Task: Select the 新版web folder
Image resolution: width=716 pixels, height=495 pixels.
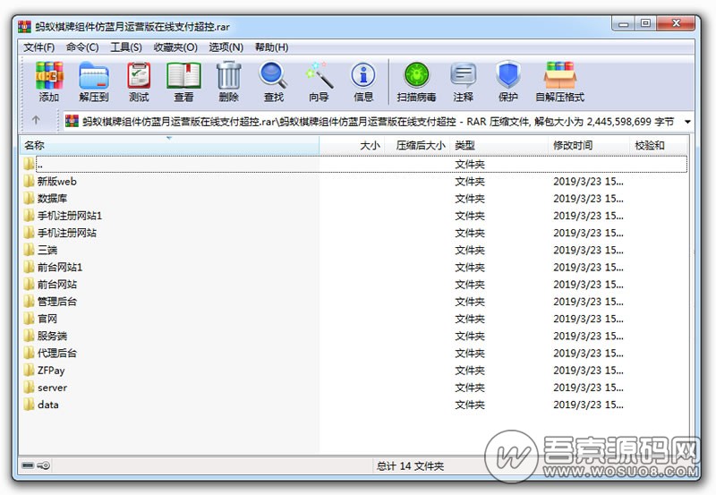Action: 354,182
